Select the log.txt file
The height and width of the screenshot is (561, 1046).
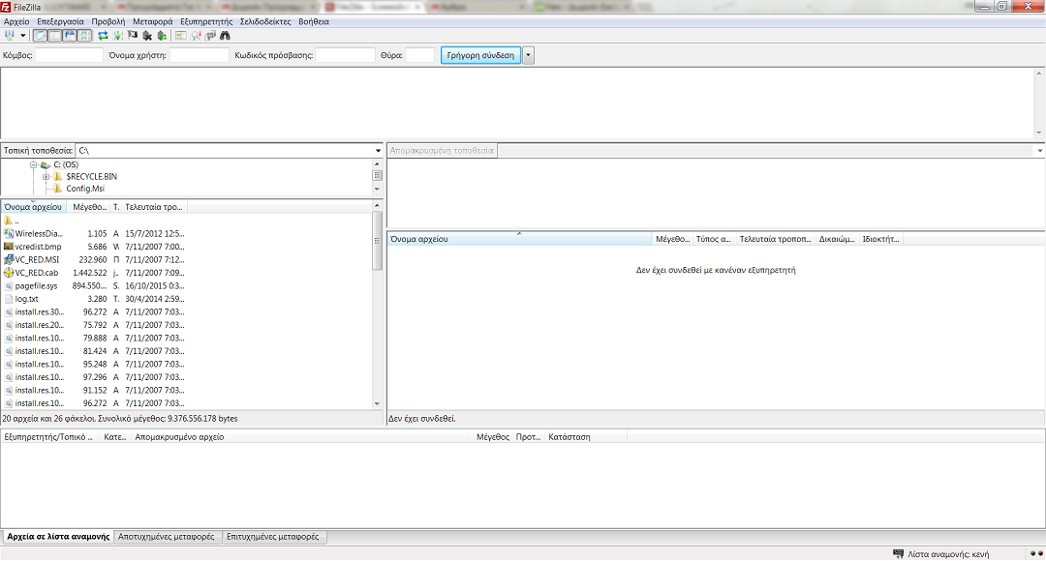(93, 299)
